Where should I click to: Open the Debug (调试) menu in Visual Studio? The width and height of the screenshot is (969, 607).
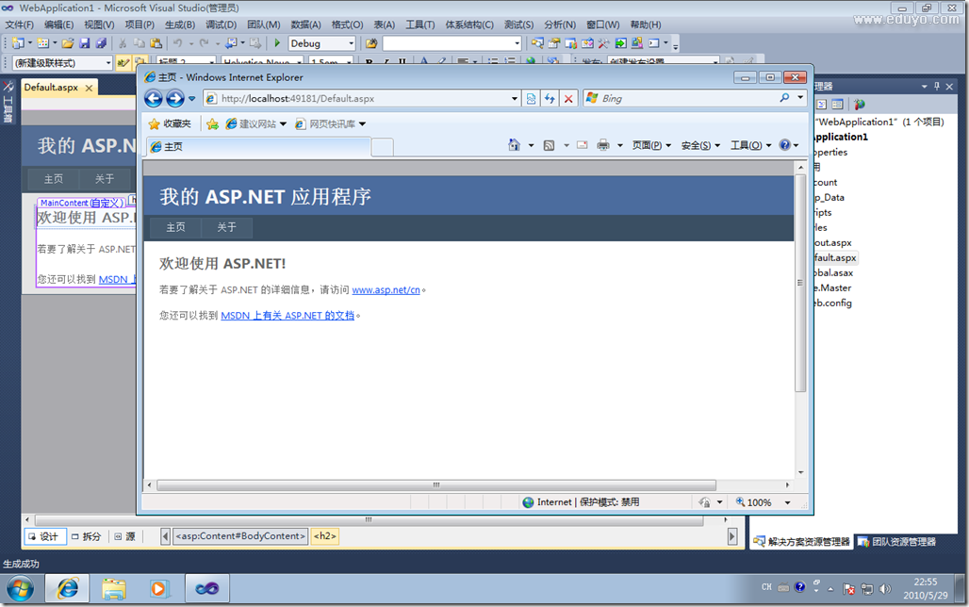pos(221,25)
